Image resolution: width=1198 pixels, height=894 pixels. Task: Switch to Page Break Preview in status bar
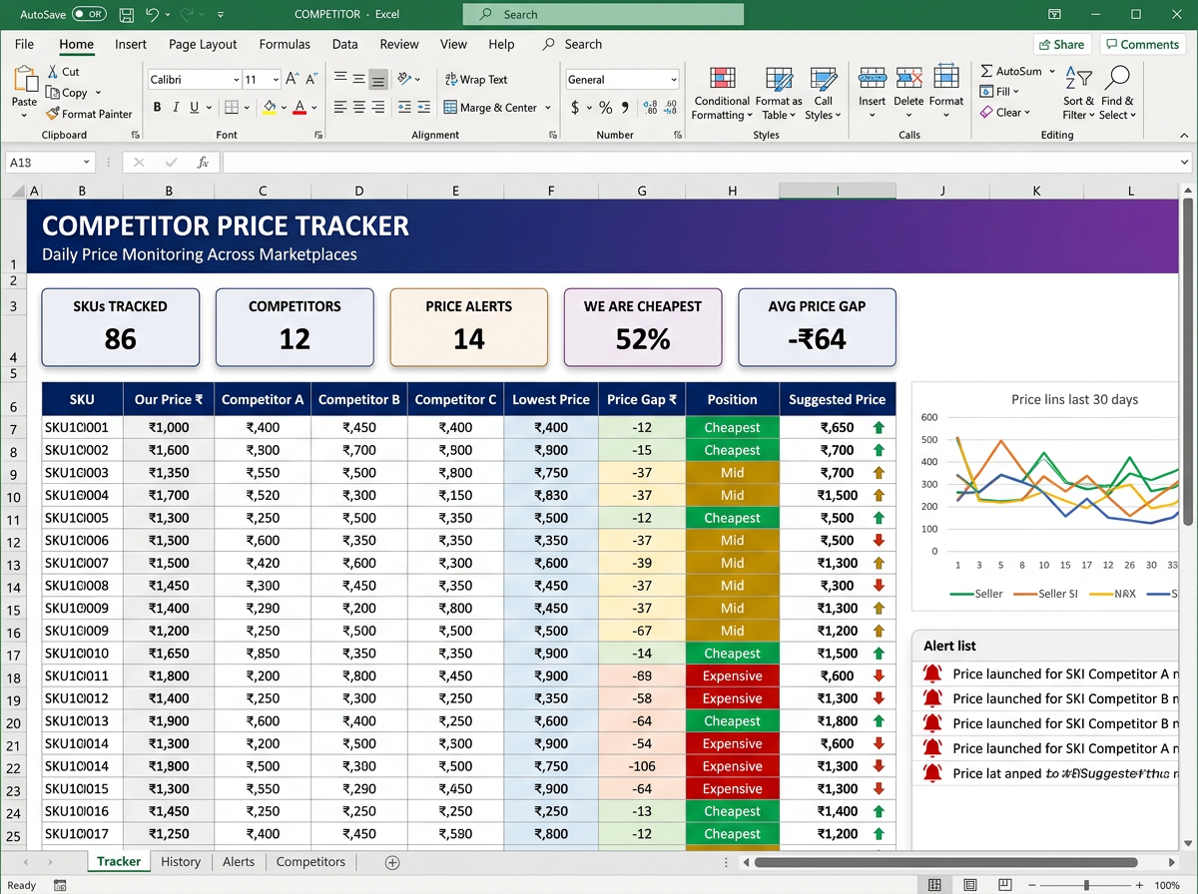1005,885
